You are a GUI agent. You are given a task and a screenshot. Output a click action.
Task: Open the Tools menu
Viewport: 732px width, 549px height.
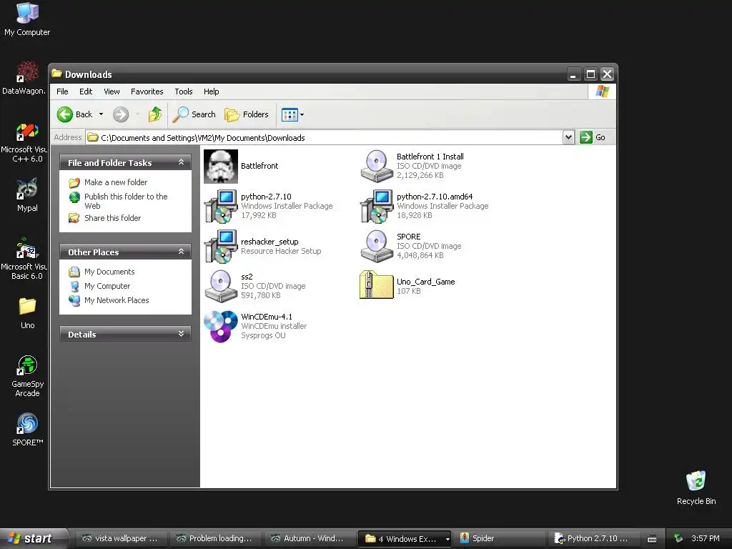pos(184,91)
